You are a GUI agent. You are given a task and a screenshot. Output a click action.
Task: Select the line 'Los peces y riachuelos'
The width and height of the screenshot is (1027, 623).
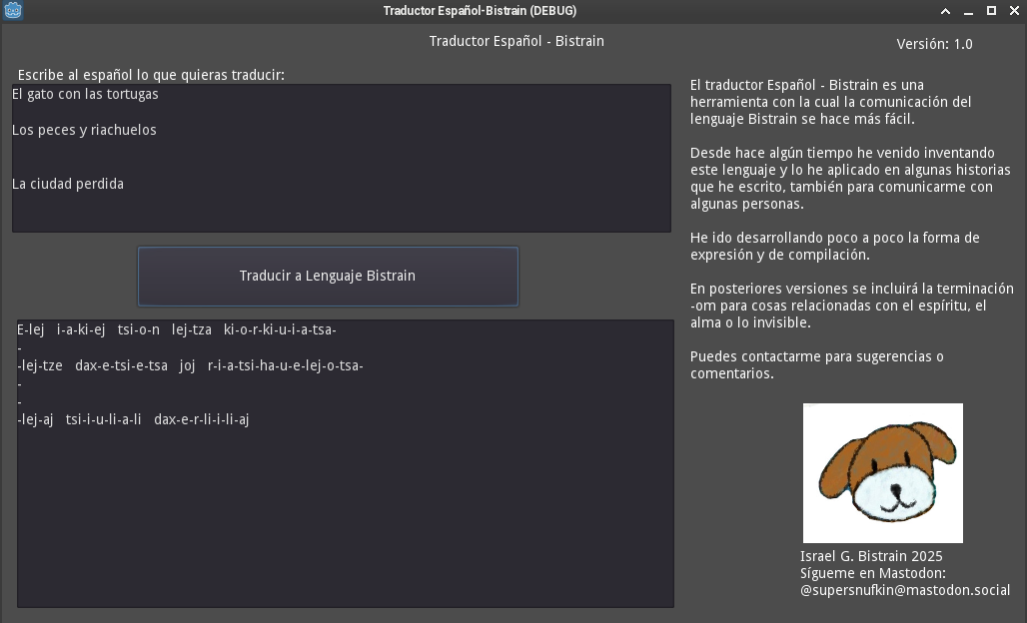pos(84,130)
